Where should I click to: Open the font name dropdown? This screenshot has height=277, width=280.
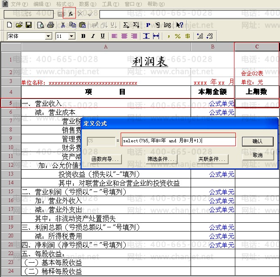(x=48, y=37)
